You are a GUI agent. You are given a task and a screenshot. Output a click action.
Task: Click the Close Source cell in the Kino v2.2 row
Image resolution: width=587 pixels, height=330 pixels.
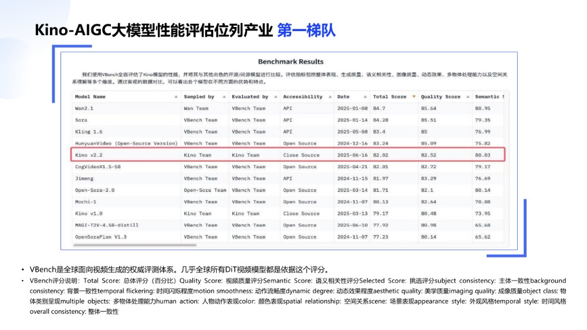pos(301,155)
